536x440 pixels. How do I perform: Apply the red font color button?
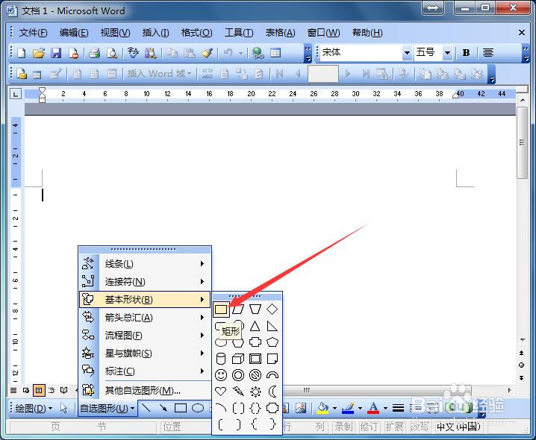point(373,408)
